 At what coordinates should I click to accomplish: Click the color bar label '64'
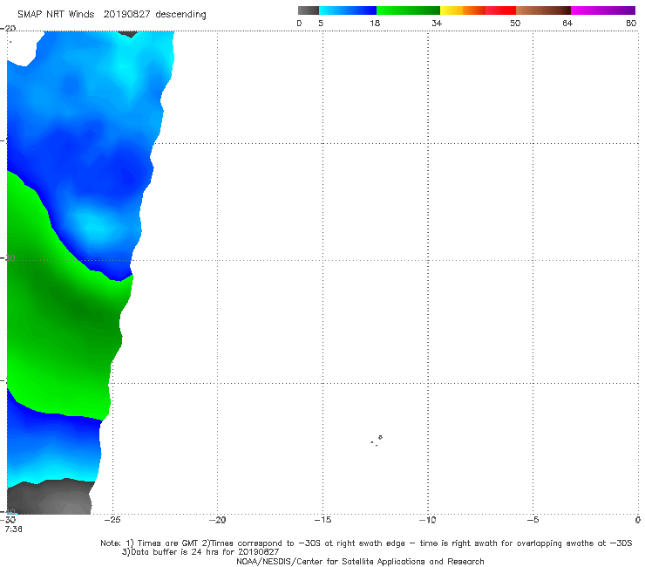point(567,24)
